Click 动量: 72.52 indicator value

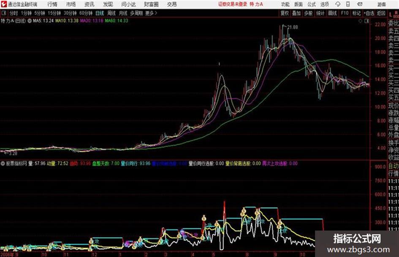57,163
